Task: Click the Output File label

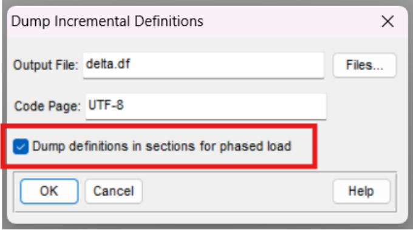Action: [46, 65]
